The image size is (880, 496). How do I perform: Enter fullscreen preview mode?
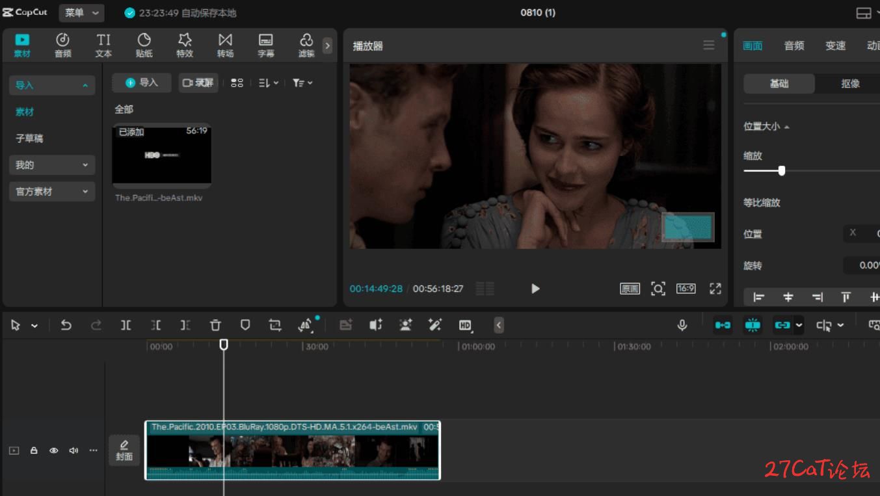tap(715, 289)
